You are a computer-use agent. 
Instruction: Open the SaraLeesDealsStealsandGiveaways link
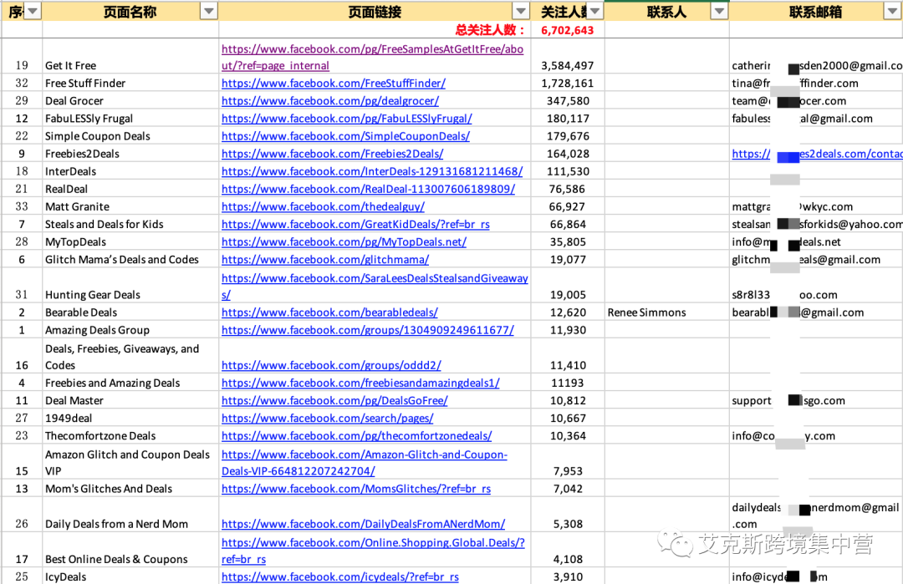tap(375, 286)
